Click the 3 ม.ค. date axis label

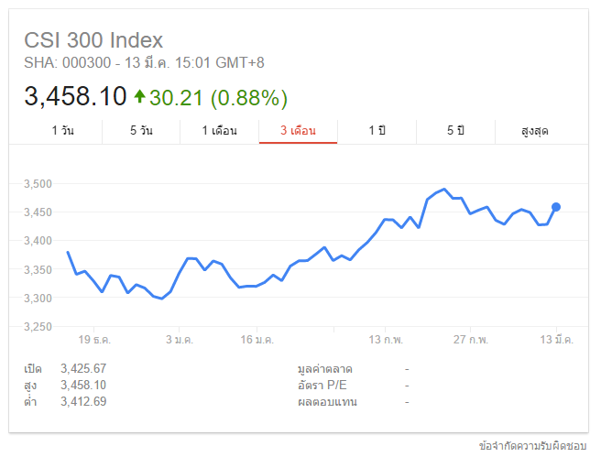(180, 340)
